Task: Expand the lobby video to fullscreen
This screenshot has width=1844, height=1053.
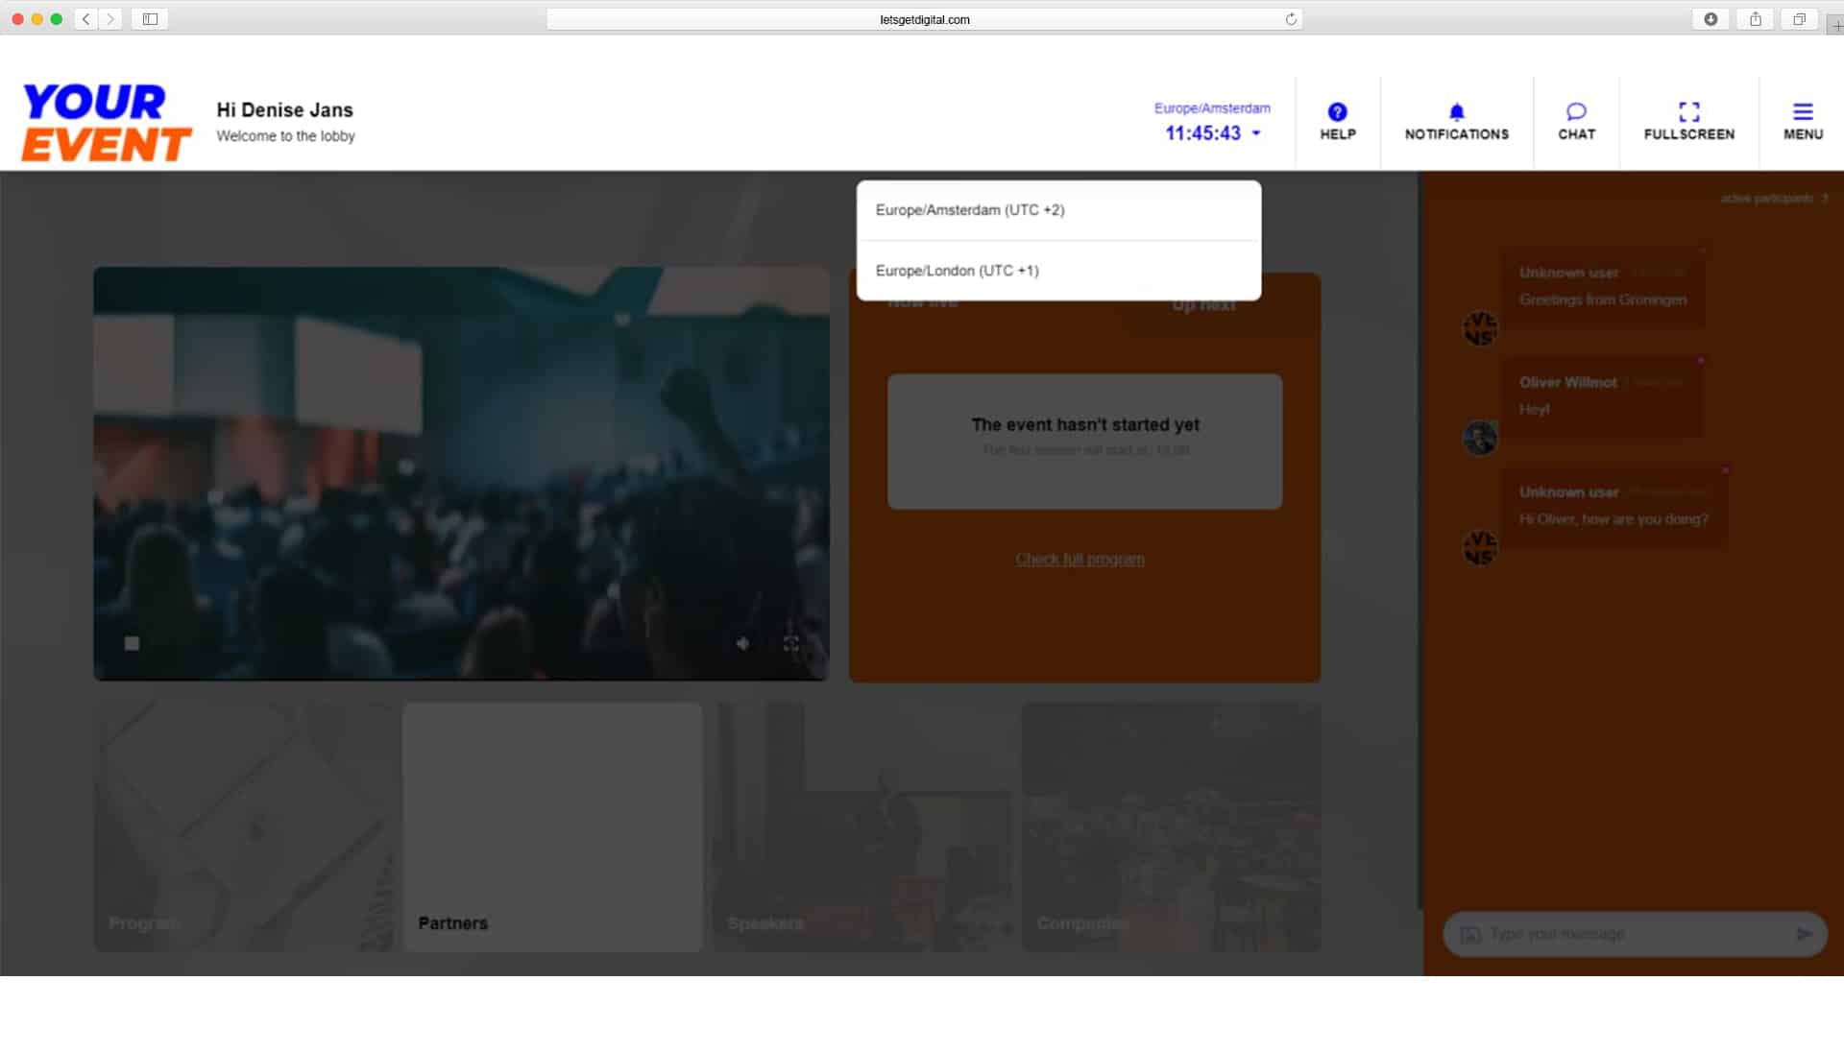Action: [x=790, y=643]
